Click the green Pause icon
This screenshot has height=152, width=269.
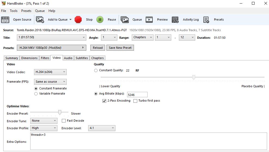[x=100, y=20]
